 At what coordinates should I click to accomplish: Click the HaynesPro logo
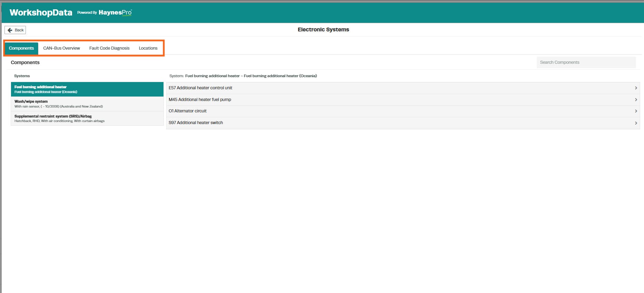pyautogui.click(x=115, y=12)
